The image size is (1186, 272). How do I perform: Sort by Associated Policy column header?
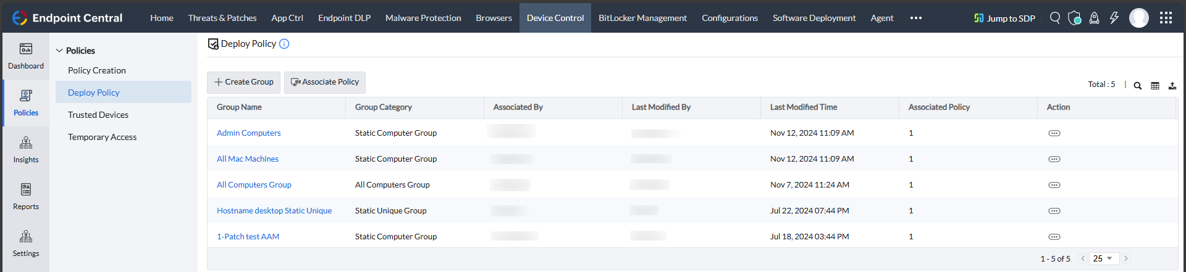point(939,107)
